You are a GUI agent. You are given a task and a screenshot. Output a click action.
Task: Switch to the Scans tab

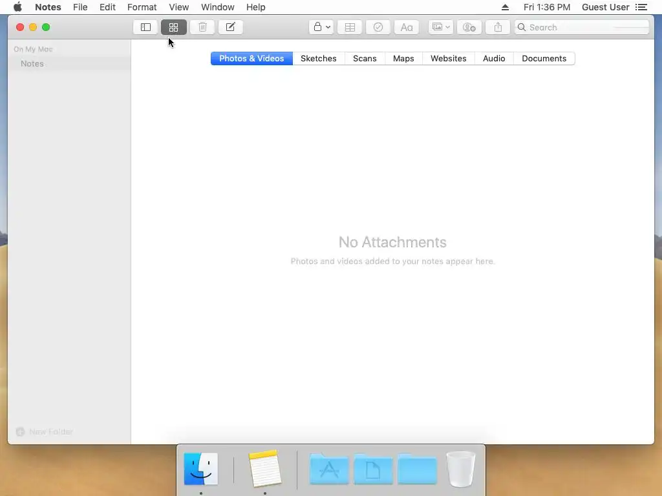[x=365, y=59]
